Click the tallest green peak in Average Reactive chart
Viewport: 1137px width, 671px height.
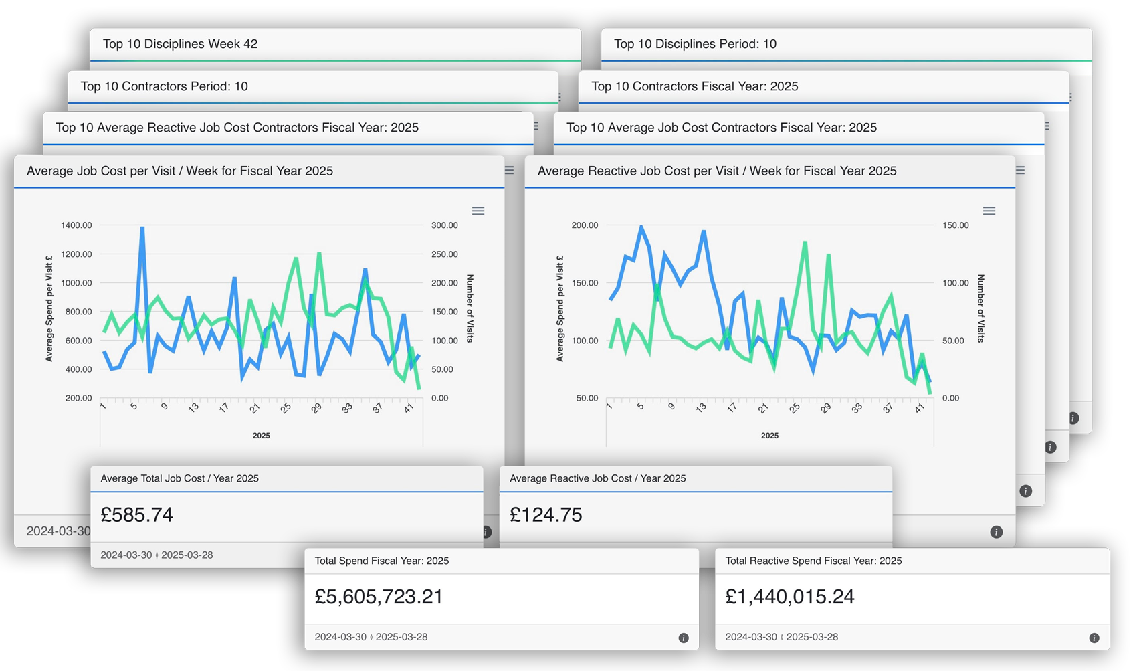point(805,243)
